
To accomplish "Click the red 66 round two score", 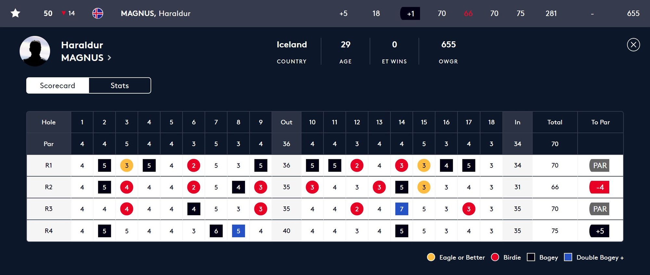I will coord(468,14).
